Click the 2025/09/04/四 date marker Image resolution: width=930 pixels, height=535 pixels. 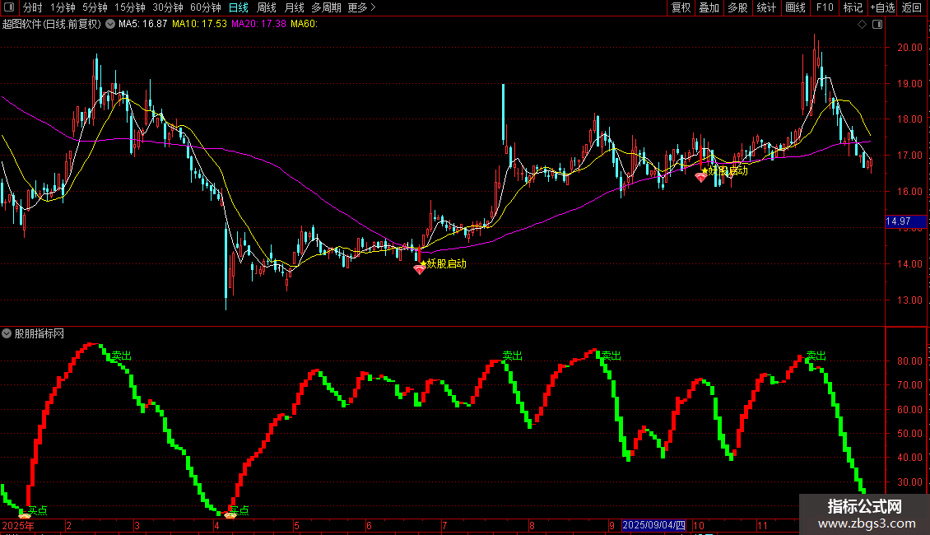click(654, 525)
